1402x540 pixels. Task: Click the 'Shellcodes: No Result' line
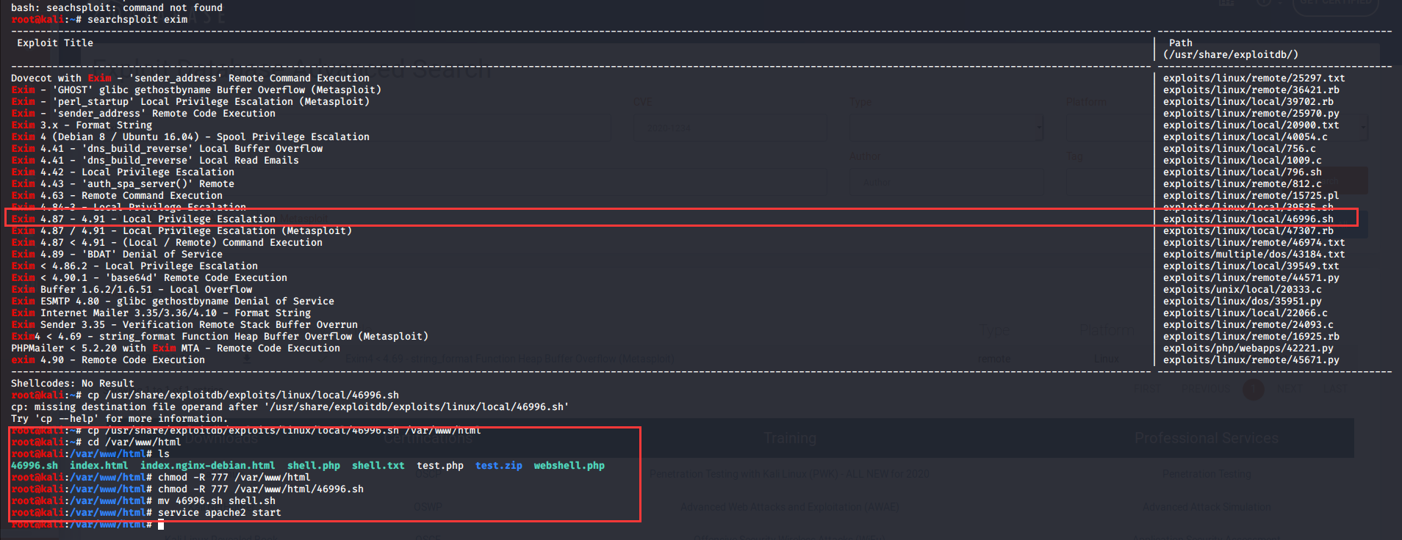(x=73, y=384)
